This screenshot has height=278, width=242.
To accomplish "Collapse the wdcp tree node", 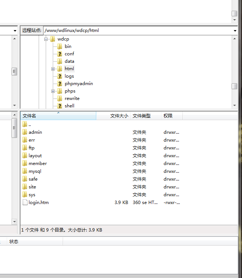I will point(46,39).
